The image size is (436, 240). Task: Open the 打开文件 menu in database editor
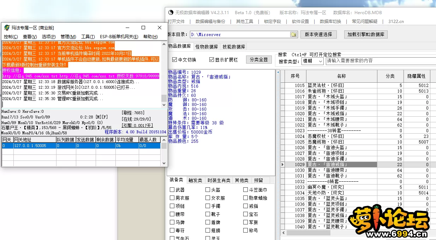tap(176, 22)
